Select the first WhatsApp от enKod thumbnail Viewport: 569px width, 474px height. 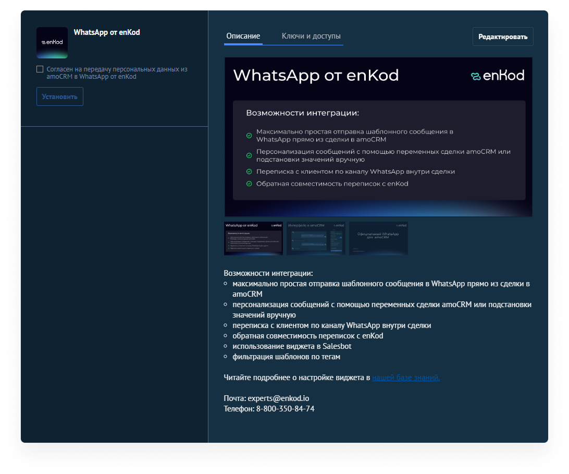[x=253, y=238]
